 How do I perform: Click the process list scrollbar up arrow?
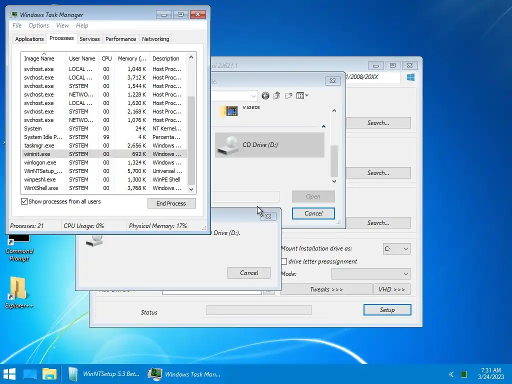[191, 57]
